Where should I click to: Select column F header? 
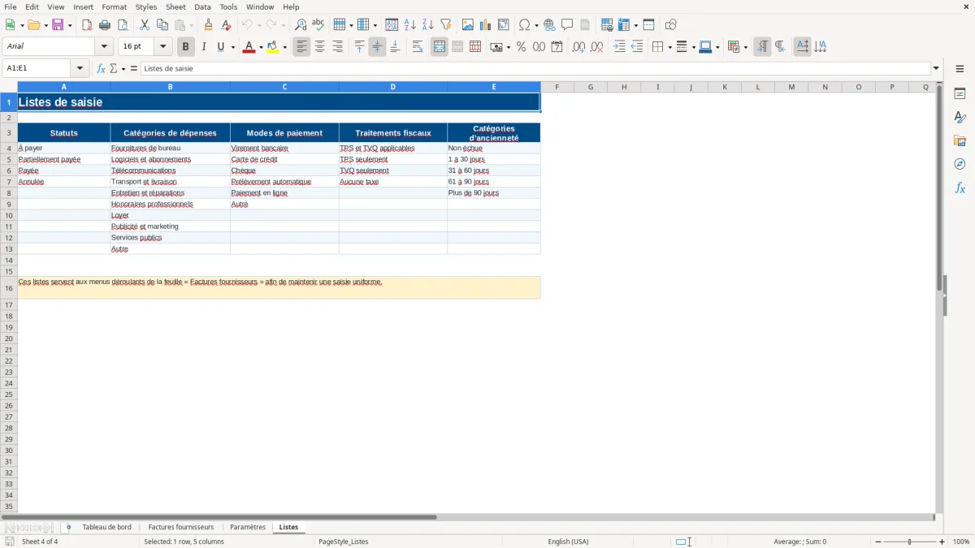click(x=557, y=87)
